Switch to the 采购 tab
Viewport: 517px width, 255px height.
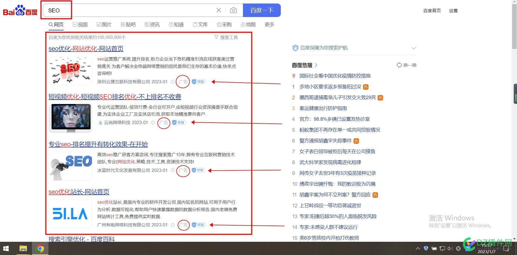[x=224, y=25]
